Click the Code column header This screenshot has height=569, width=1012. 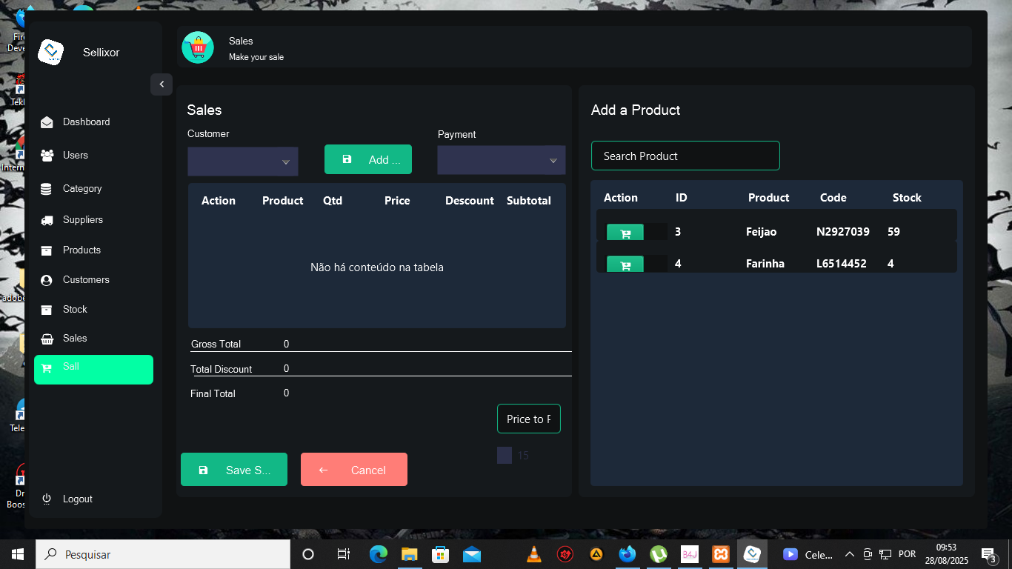[x=833, y=198]
